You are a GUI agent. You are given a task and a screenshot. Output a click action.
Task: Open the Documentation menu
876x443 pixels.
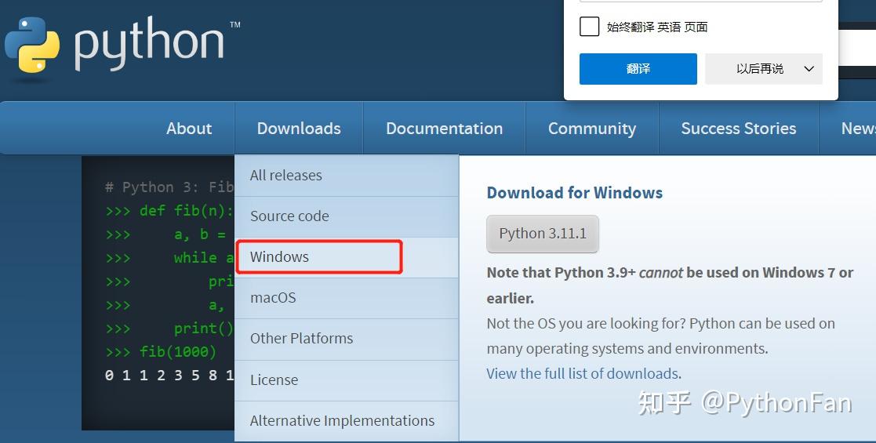point(444,129)
